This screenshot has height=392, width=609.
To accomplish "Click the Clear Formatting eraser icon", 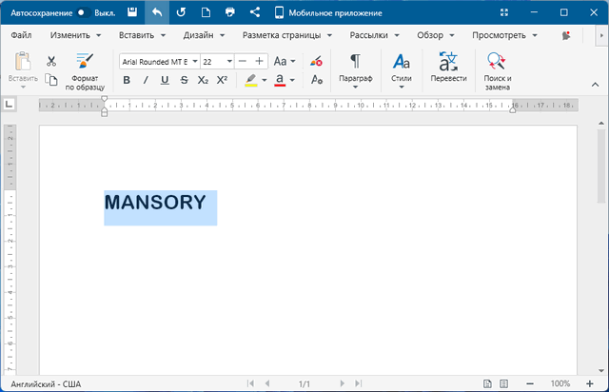I will 317,61.
